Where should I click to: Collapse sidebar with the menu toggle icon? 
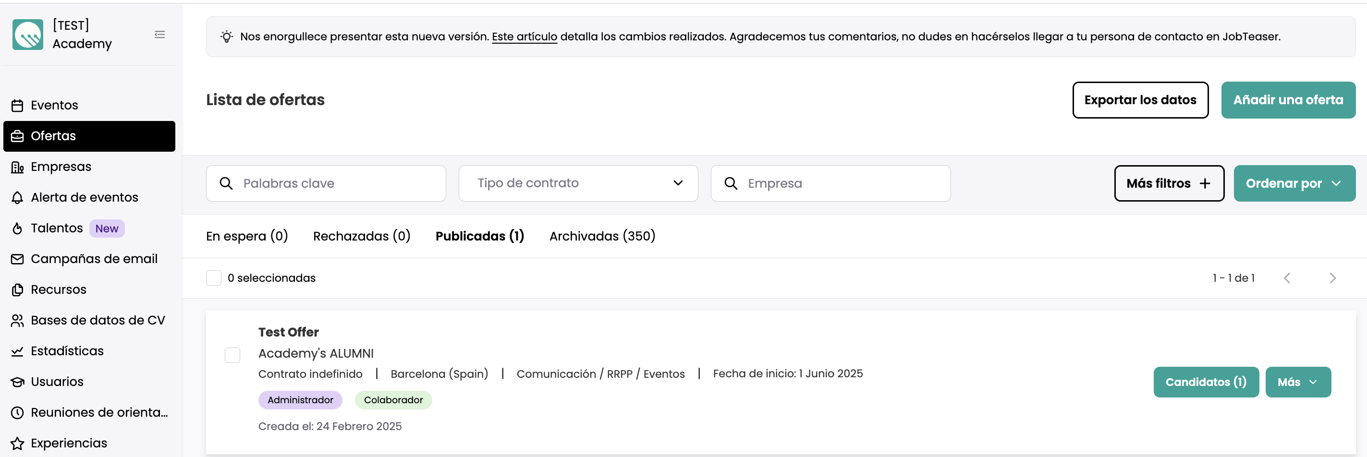pos(160,35)
